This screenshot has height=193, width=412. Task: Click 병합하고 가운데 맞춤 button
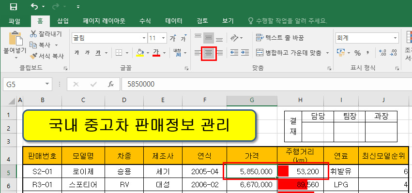[289, 53]
